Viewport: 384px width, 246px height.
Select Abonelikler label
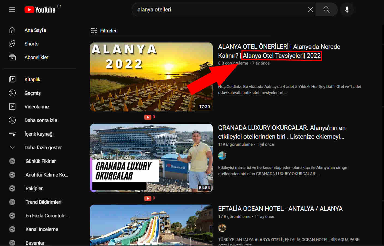36,57
